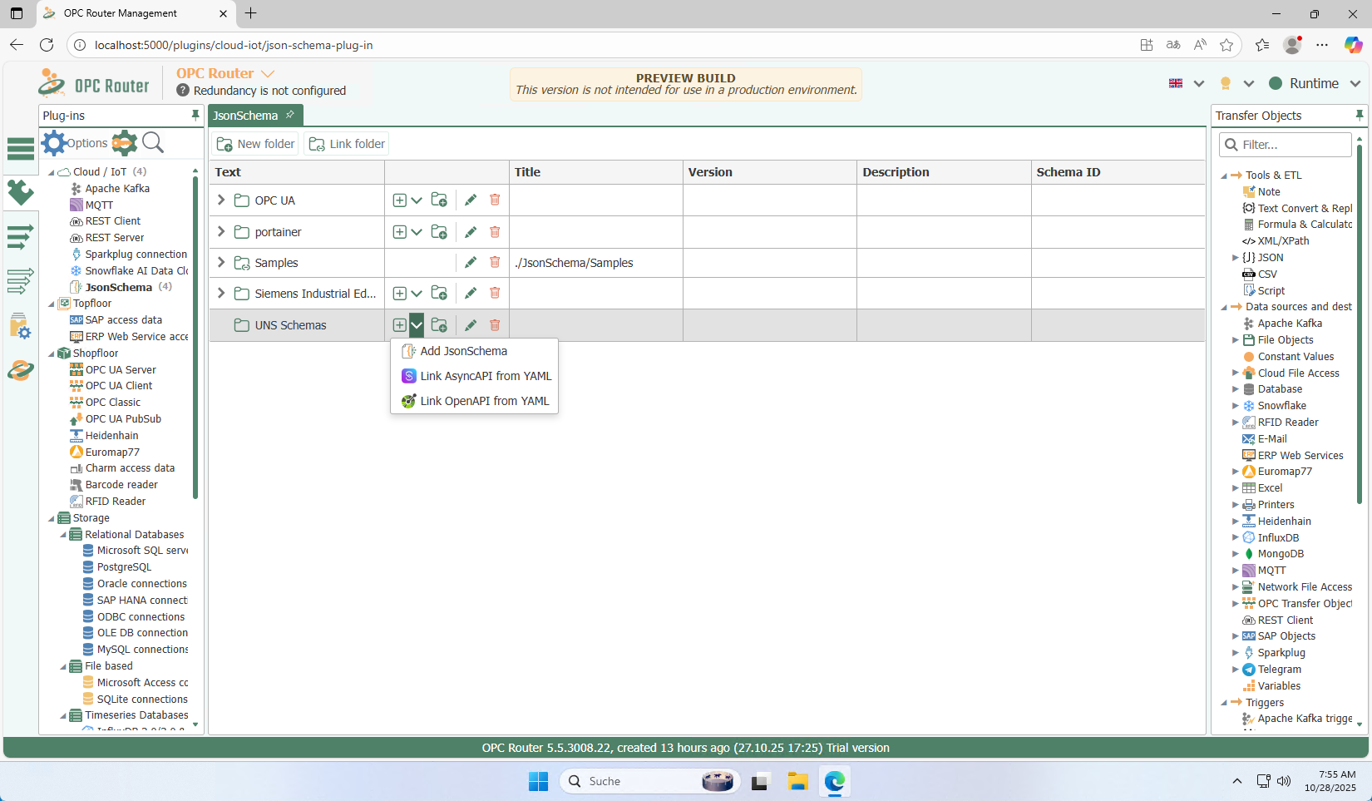Click the Plug-ins panel vertical scrollbar
Screen dimensions: 1372x801
(x=195, y=333)
